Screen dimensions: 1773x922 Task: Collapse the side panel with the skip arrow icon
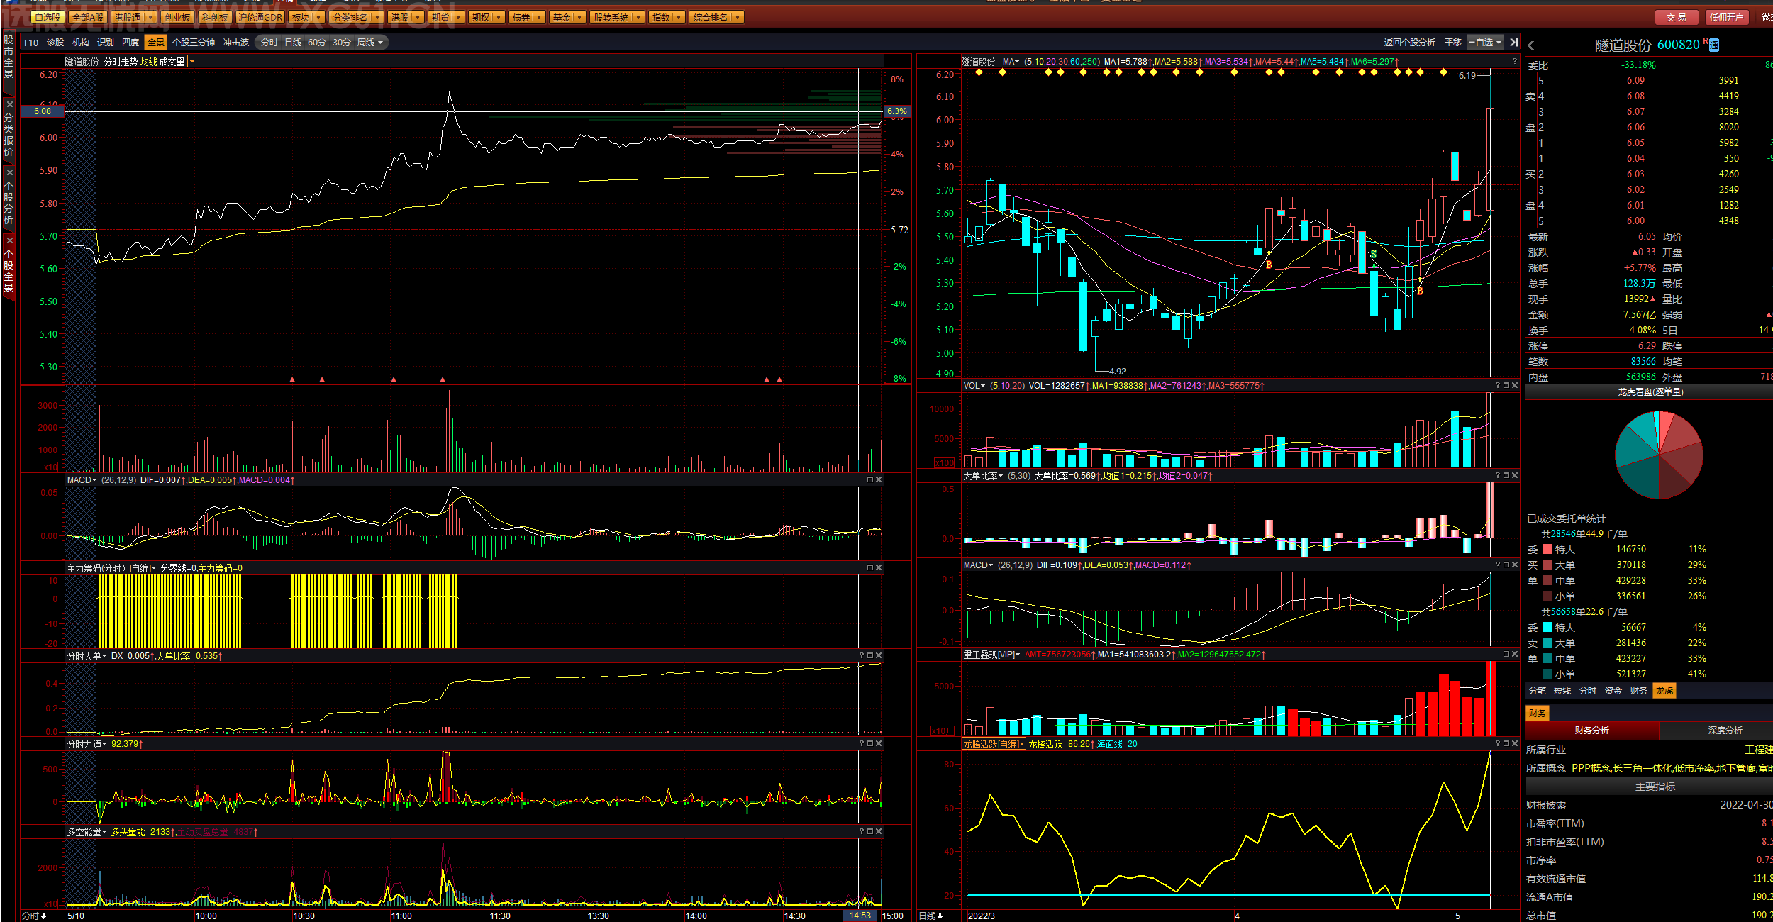(1514, 43)
